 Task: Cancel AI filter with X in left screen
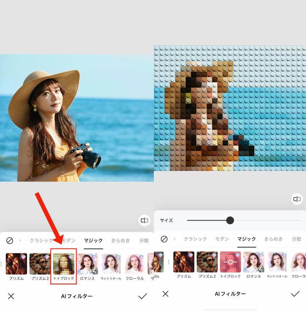[11, 296]
